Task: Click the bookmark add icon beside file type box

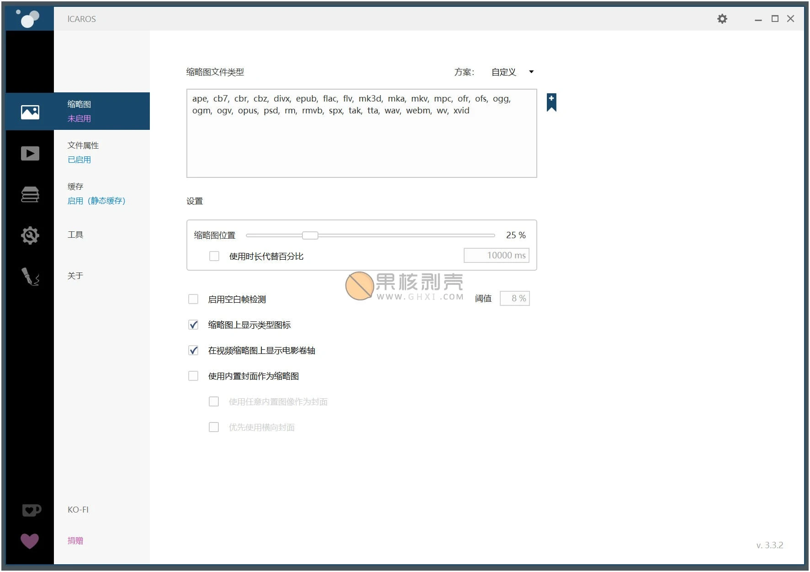Action: pyautogui.click(x=551, y=102)
